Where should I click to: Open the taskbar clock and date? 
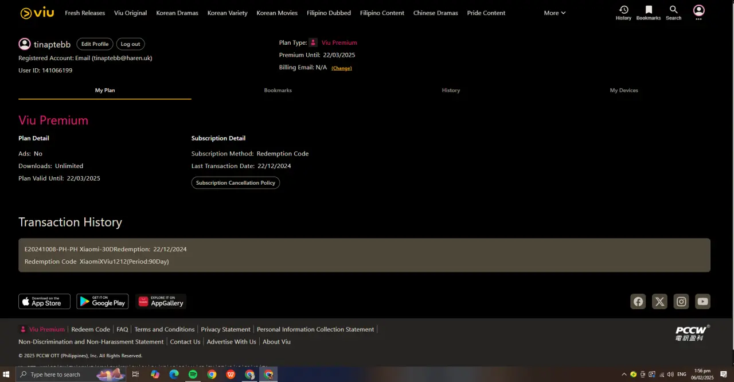tap(702, 375)
